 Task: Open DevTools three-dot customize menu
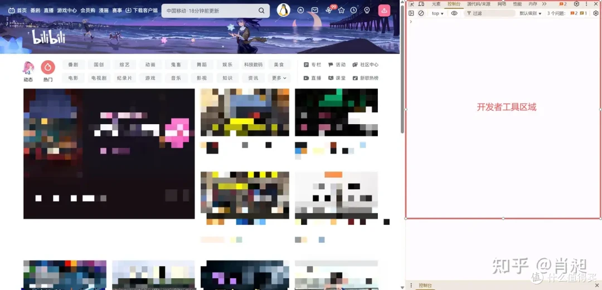coord(586,4)
